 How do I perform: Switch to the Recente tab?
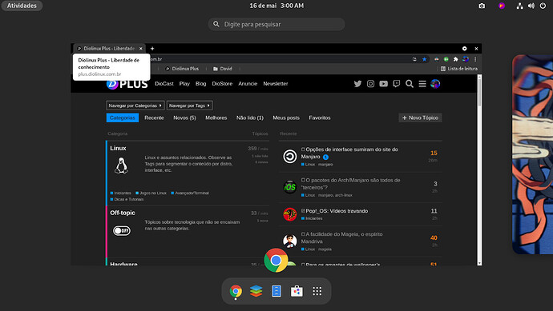click(x=154, y=118)
